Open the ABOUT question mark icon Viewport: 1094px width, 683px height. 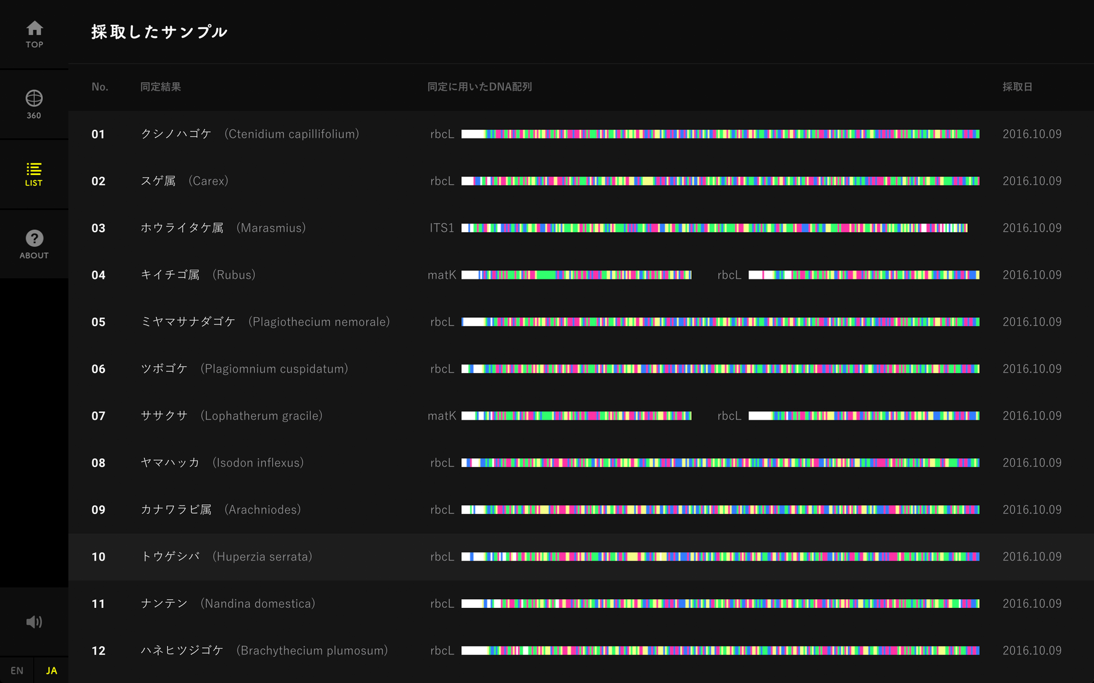(34, 245)
